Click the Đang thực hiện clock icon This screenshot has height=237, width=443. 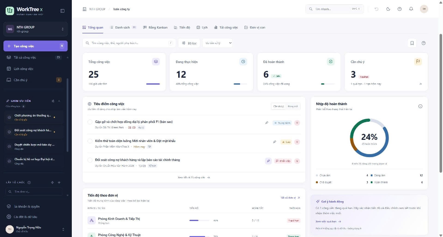(243, 62)
